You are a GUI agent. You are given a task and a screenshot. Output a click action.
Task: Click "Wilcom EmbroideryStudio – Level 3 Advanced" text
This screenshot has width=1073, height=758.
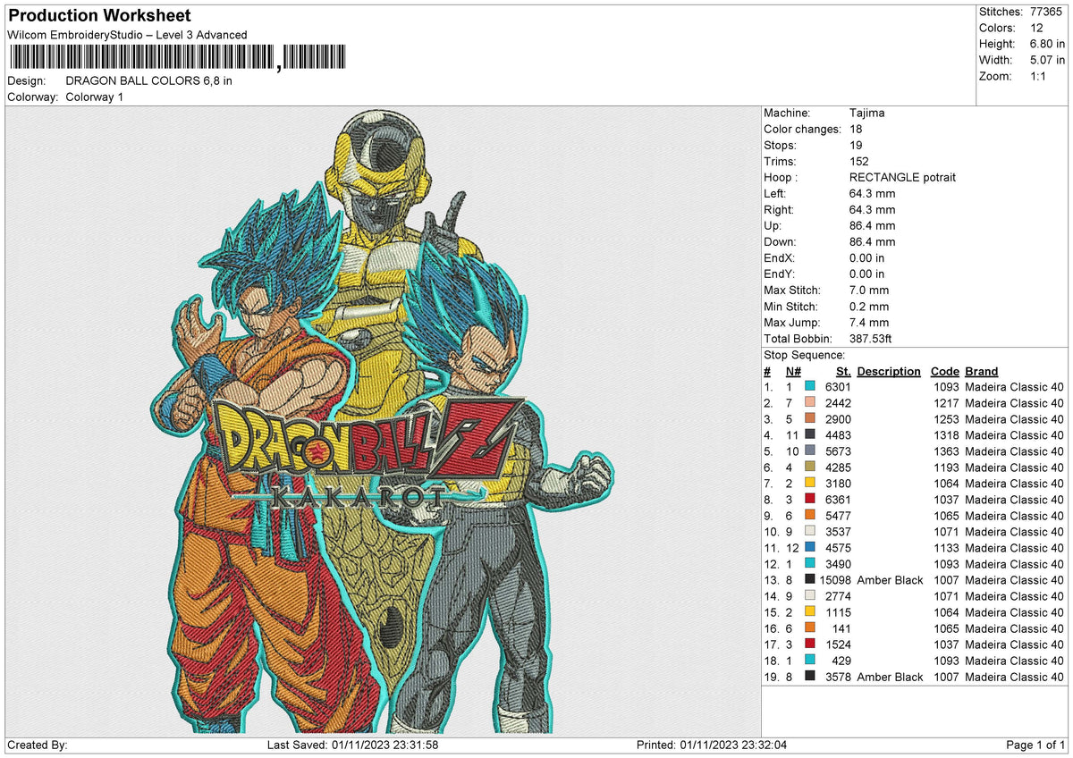point(127,35)
